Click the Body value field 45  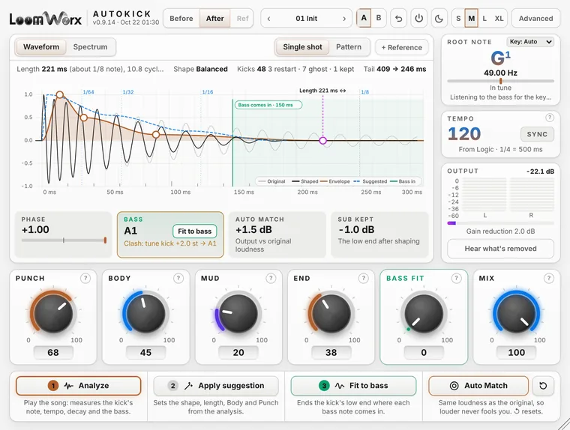coord(145,352)
